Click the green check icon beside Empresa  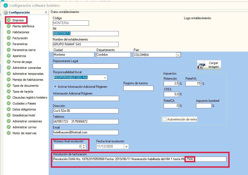pos(9,20)
